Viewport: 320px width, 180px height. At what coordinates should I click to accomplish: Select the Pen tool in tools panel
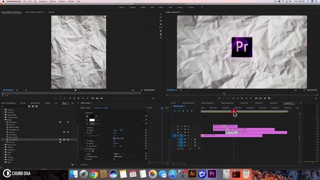click(x=161, y=31)
